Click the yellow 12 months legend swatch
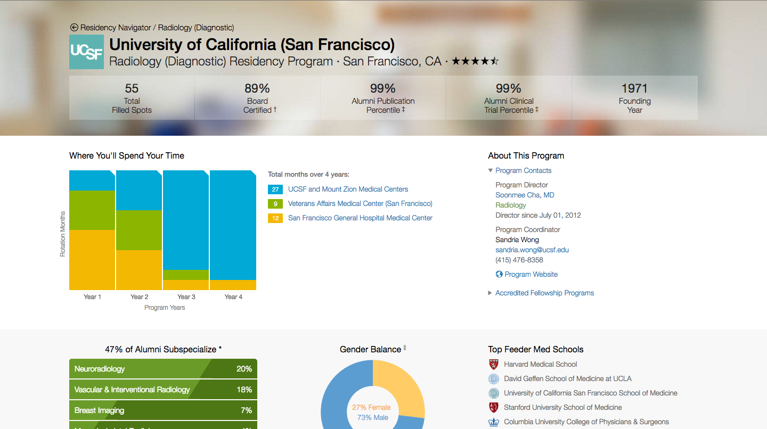The image size is (767, 429). click(x=275, y=218)
